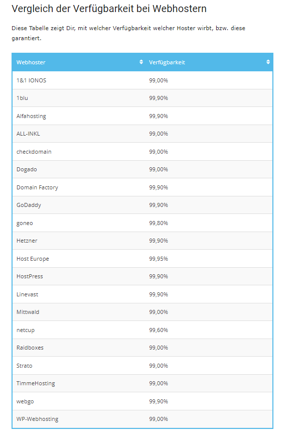Click the WP-Webhosting entry
The width and height of the screenshot is (304, 438).
point(37,419)
